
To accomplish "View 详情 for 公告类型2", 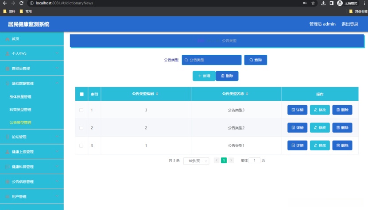I will click(x=297, y=128).
